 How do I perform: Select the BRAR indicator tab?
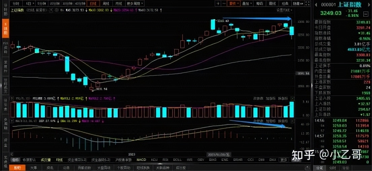[238, 160]
